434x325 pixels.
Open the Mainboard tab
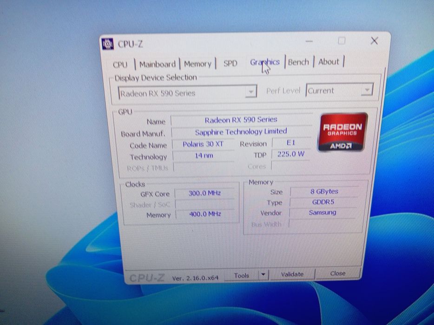[x=157, y=65]
